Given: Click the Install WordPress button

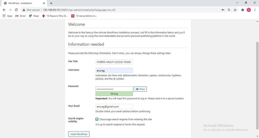Looking at the screenshot, I should pos(79,134).
